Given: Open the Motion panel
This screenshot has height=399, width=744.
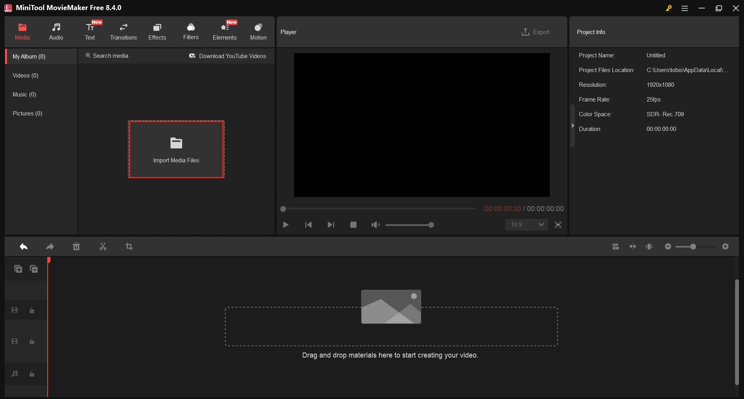Looking at the screenshot, I should 258,31.
